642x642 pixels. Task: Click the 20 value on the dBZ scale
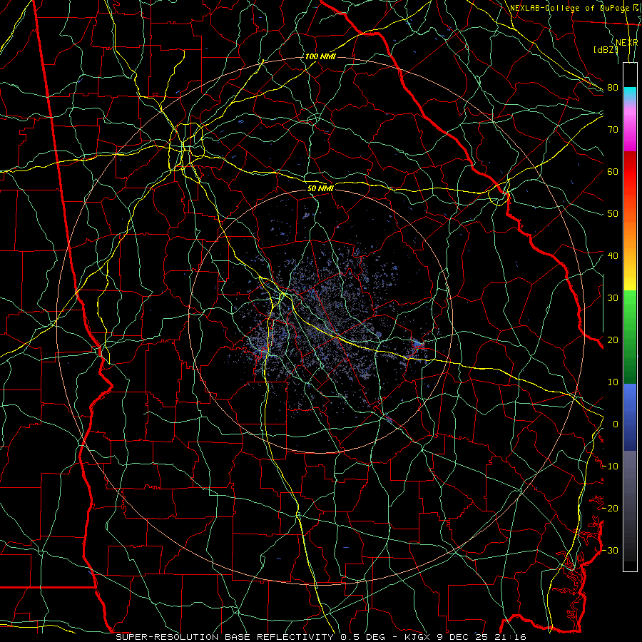[x=613, y=340]
